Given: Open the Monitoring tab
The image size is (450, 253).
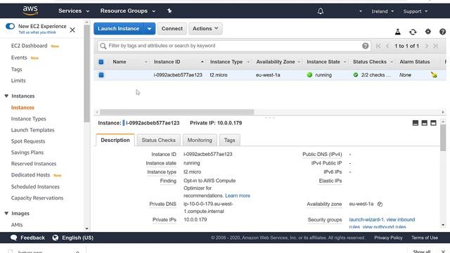Looking at the screenshot, I should [x=200, y=141].
